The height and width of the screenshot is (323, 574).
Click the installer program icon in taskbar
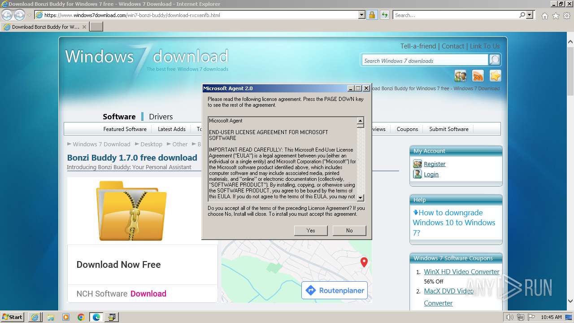coord(112,317)
